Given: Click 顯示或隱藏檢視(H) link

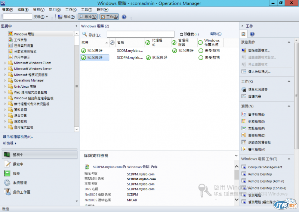Looking at the screenshot, I should (18, 137).
